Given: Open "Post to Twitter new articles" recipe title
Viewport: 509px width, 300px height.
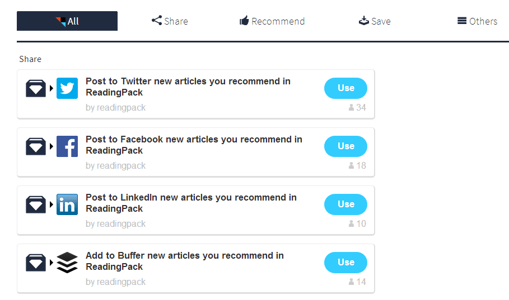Looking at the screenshot, I should coord(188,87).
